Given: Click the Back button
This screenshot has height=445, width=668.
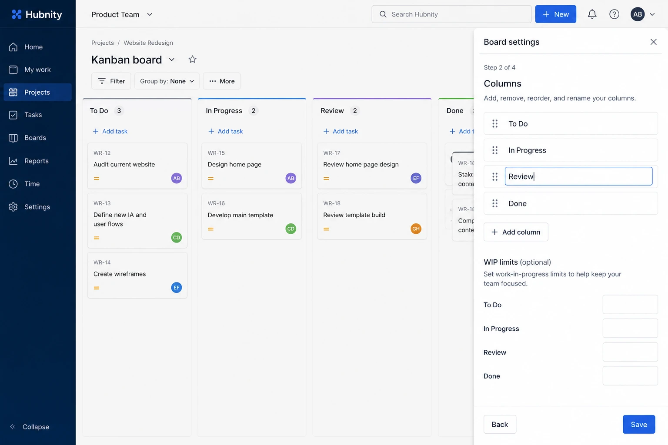Looking at the screenshot, I should pos(500,425).
